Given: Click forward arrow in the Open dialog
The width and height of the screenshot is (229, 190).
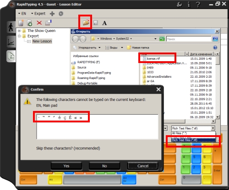Looking at the screenshot, I should click(x=82, y=39).
